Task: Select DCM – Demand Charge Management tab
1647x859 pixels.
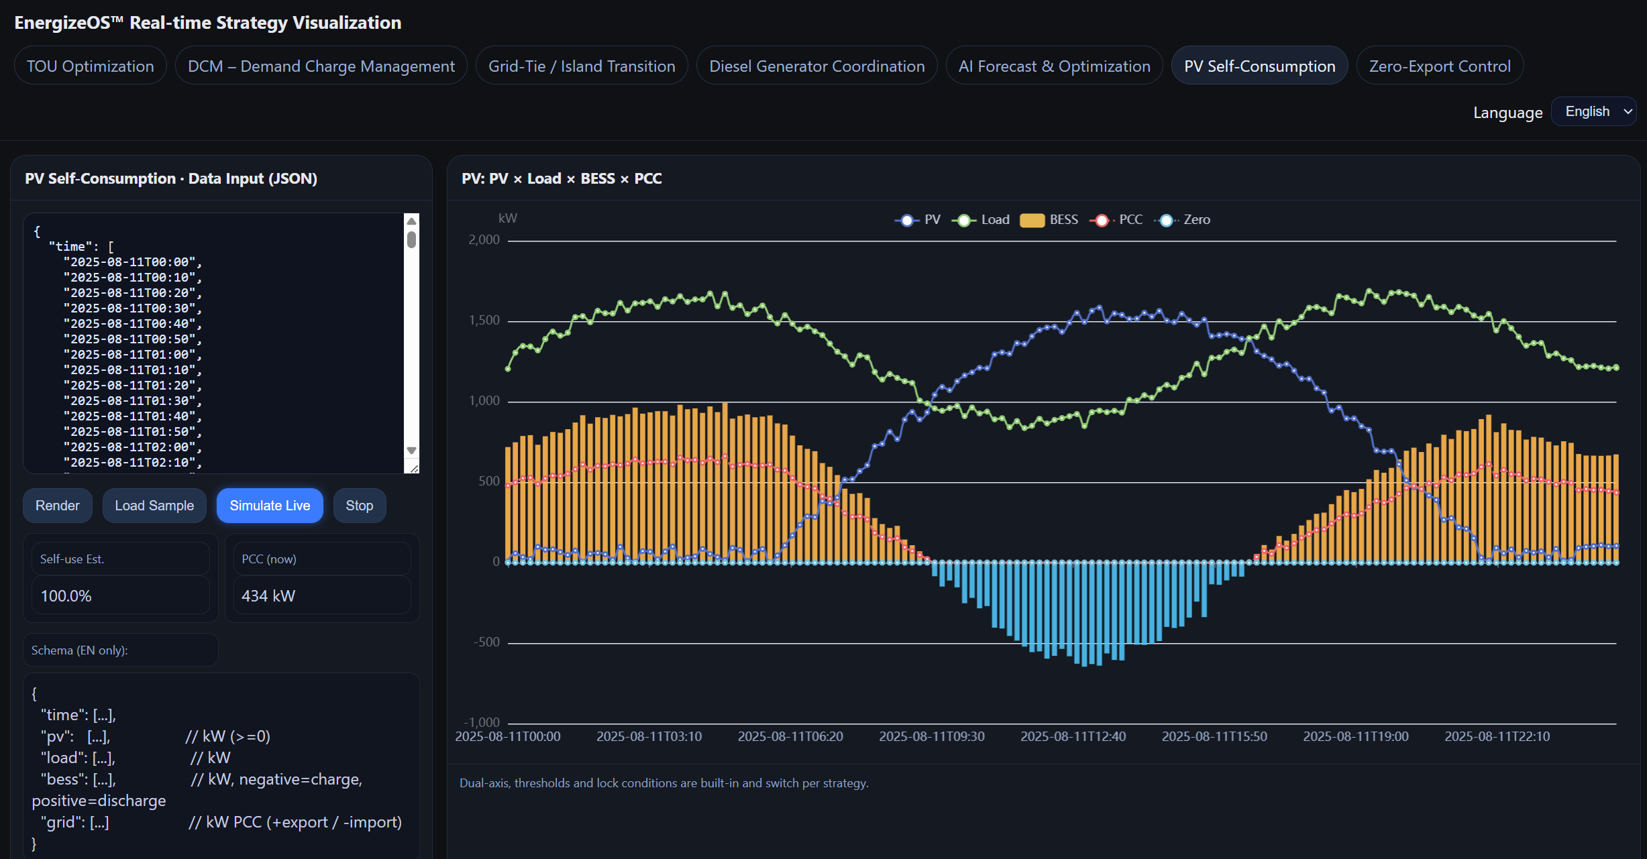Action: pos(321,66)
